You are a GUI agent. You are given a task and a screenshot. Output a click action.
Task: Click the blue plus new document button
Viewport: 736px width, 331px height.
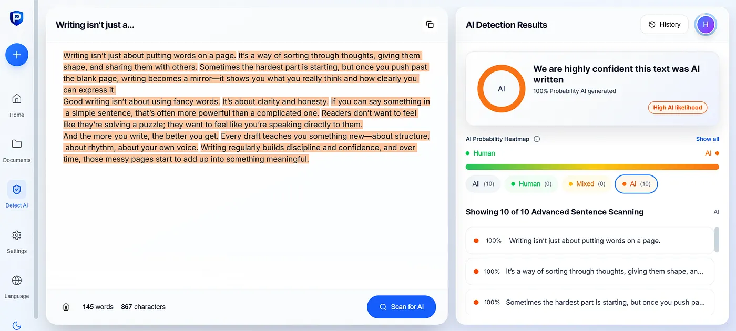17,55
